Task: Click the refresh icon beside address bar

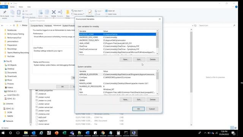Action: coord(196,25)
